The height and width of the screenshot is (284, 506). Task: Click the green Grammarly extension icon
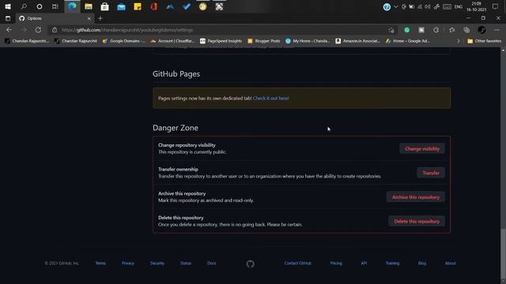[x=407, y=30]
